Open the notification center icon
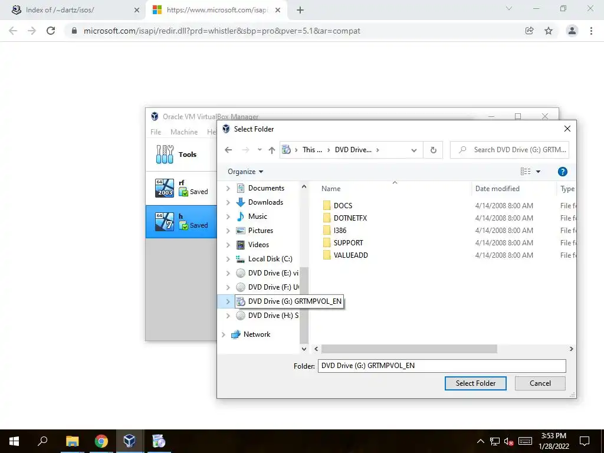The width and height of the screenshot is (604, 453). point(585,441)
